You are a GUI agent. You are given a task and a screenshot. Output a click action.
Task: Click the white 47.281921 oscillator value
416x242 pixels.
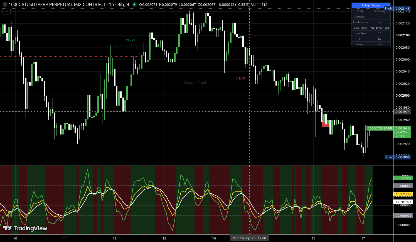403,202
